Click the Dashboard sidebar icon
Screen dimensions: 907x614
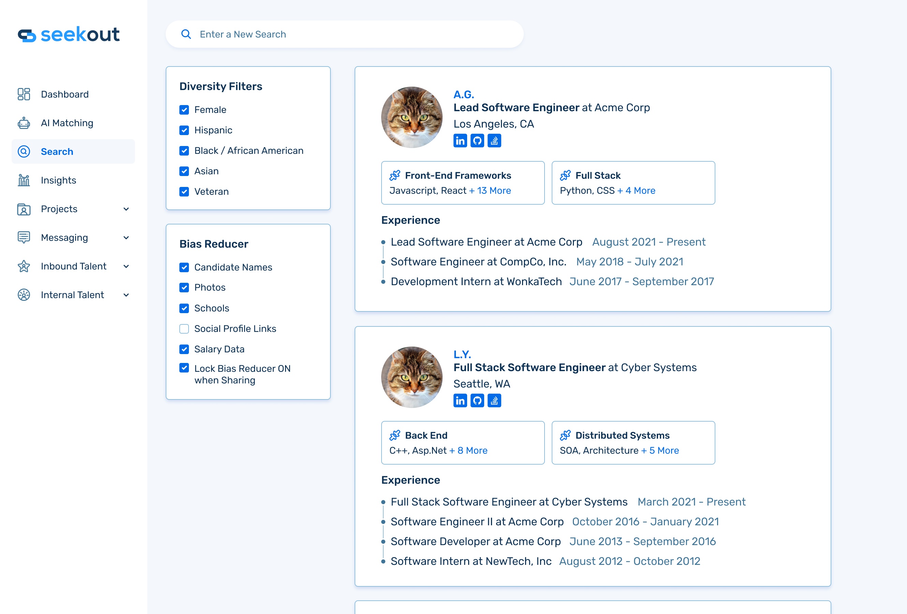[x=24, y=94]
